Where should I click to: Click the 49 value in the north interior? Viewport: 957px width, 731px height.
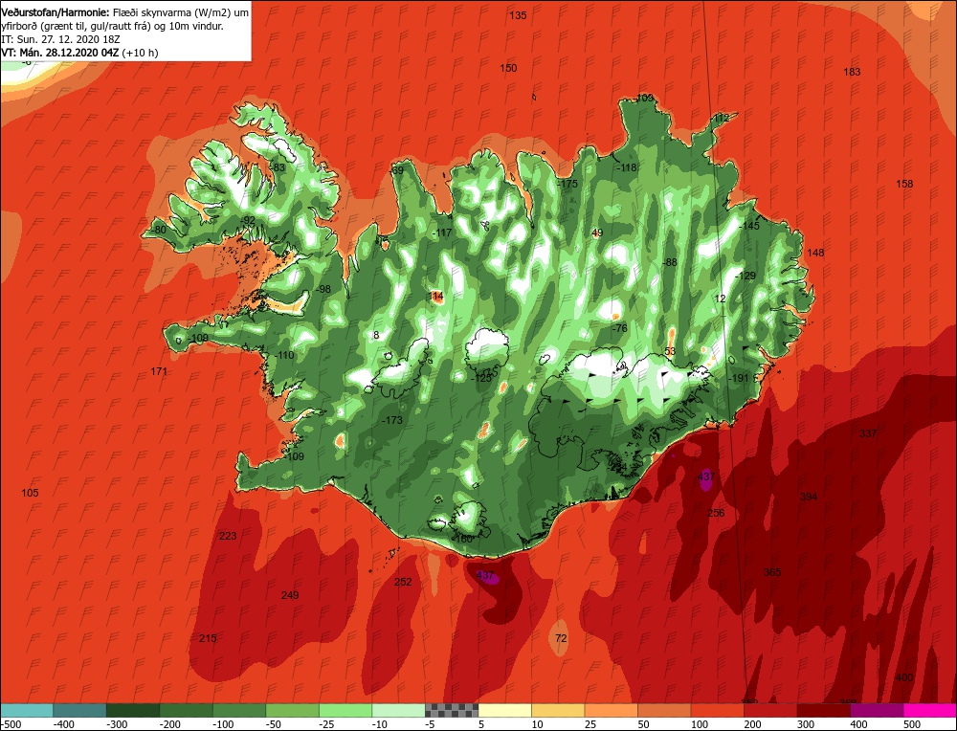coord(597,233)
